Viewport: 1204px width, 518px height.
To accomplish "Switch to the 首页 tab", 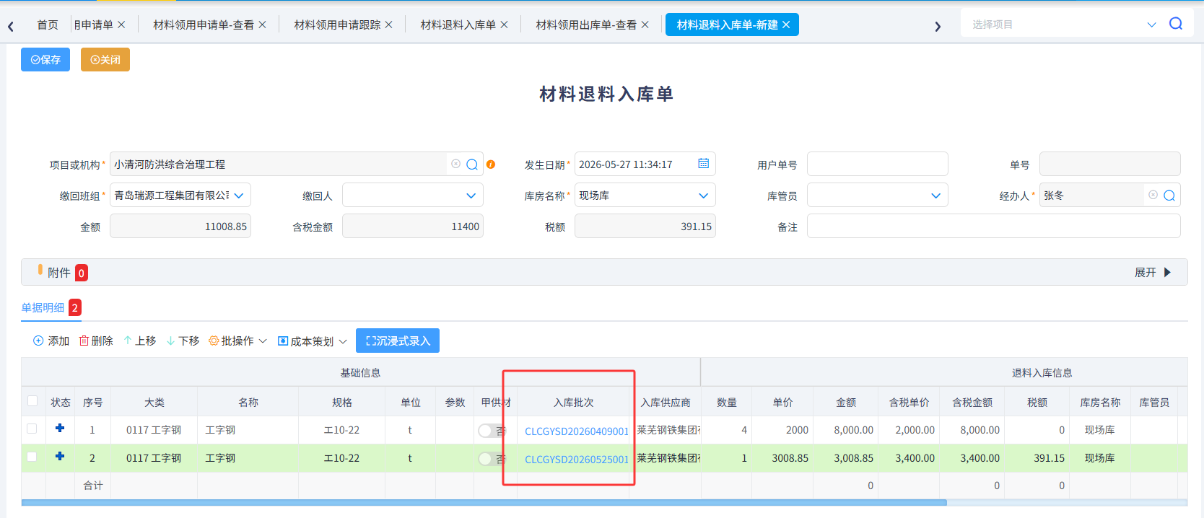I will (x=48, y=25).
